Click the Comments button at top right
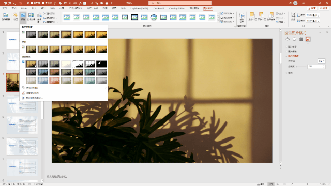Screen dimensions: 331x186 pyautogui.click(x=324, y=8)
